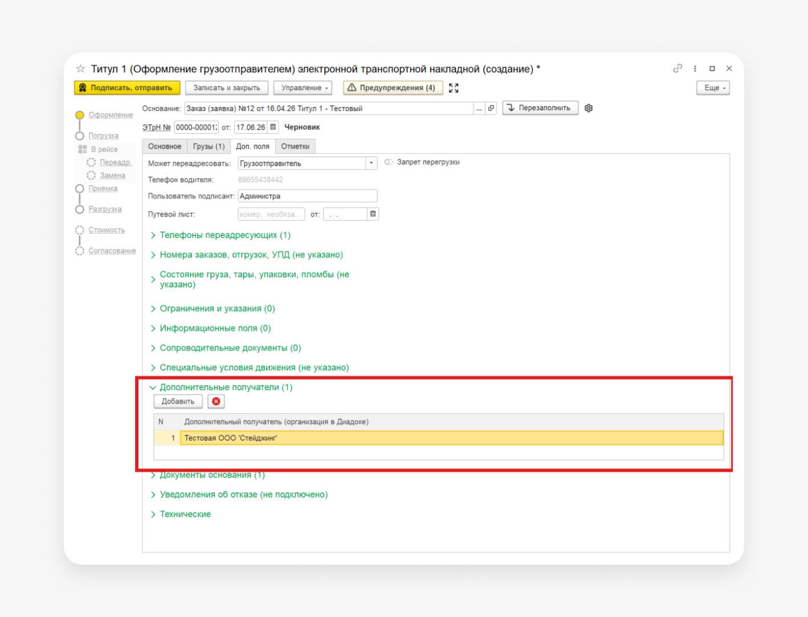Open the Может переадресовать dropdown
Screen dimensions: 808x617
tap(372, 163)
